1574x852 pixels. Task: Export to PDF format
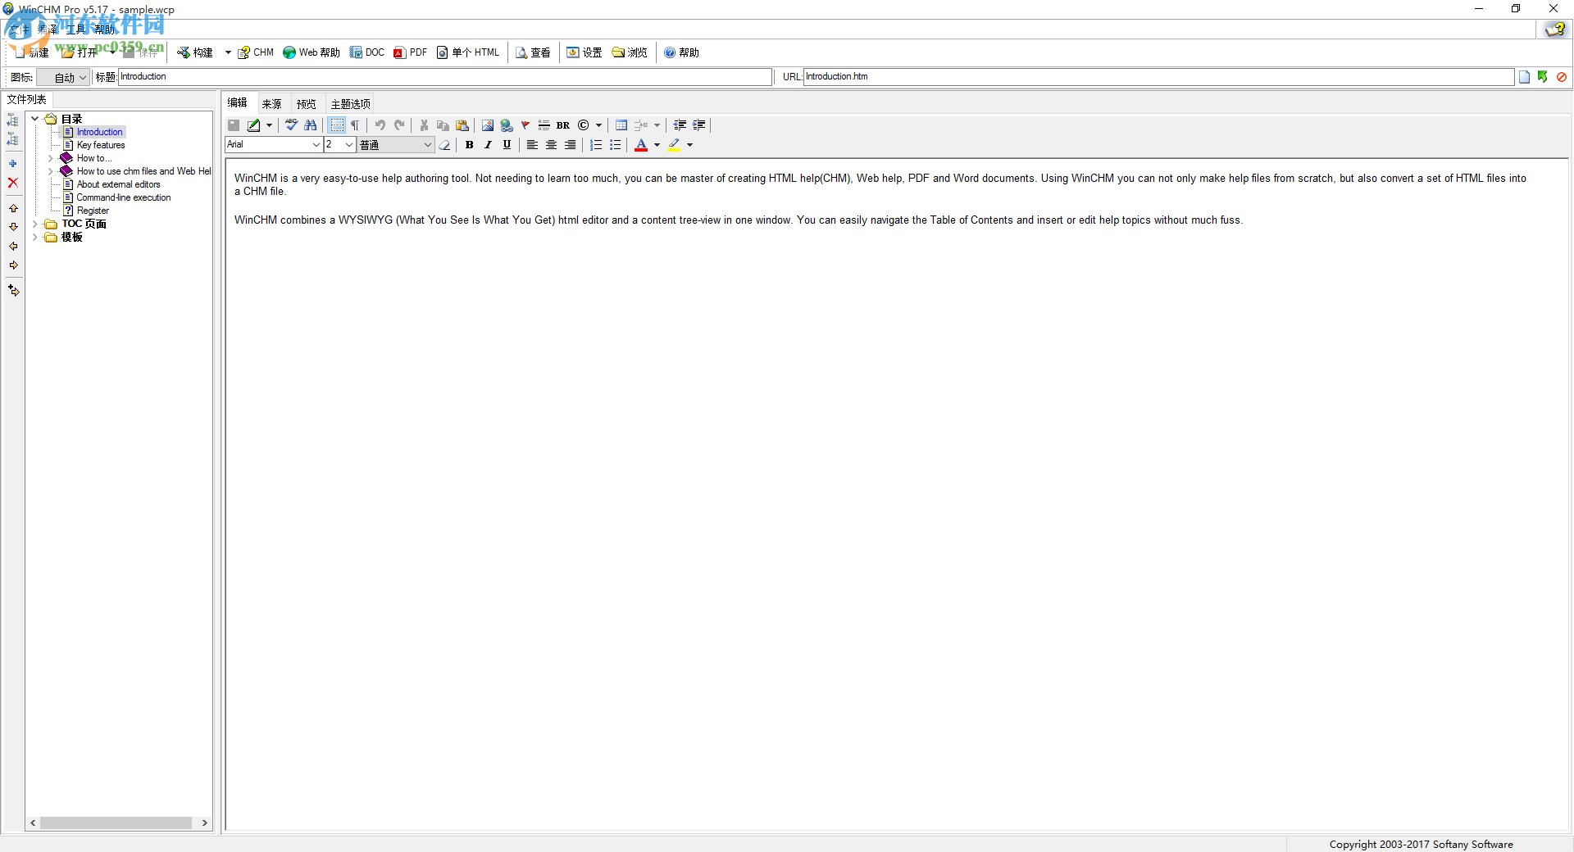tap(410, 52)
